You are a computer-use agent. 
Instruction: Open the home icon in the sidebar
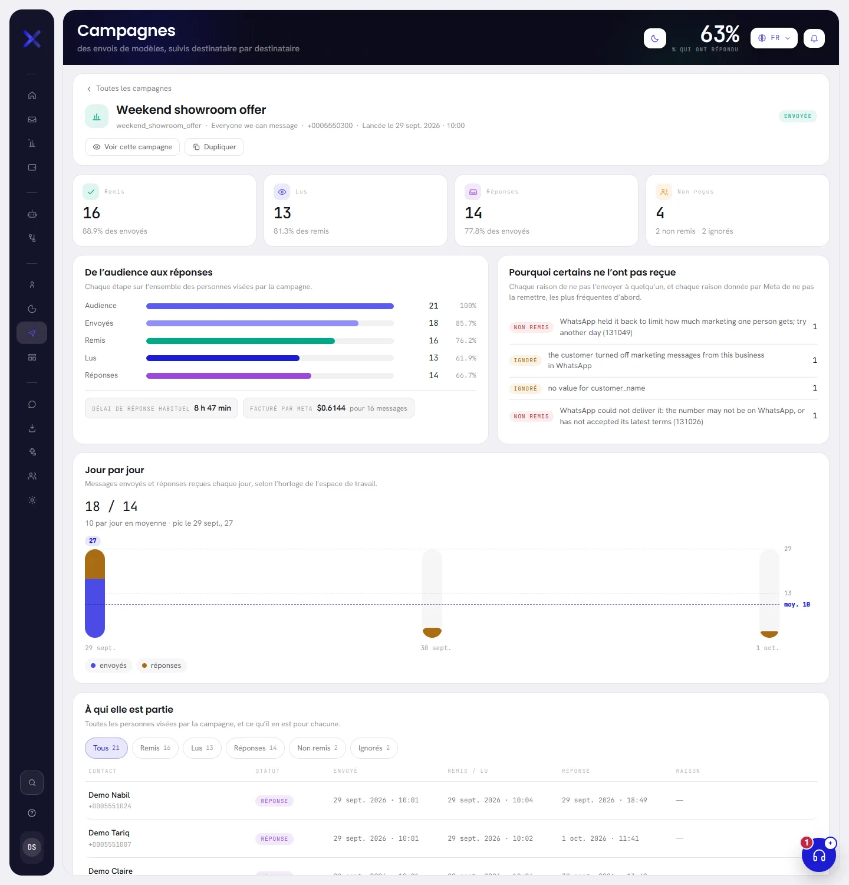[32, 96]
